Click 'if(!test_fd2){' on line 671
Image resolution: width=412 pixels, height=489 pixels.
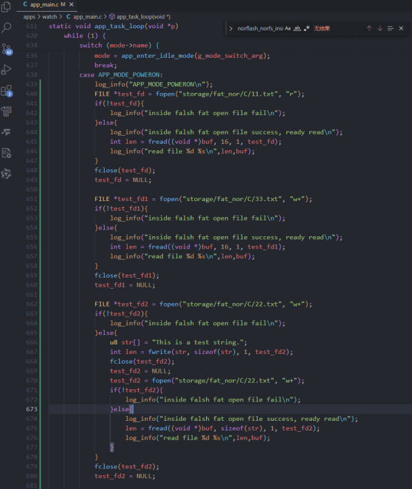coord(136,390)
